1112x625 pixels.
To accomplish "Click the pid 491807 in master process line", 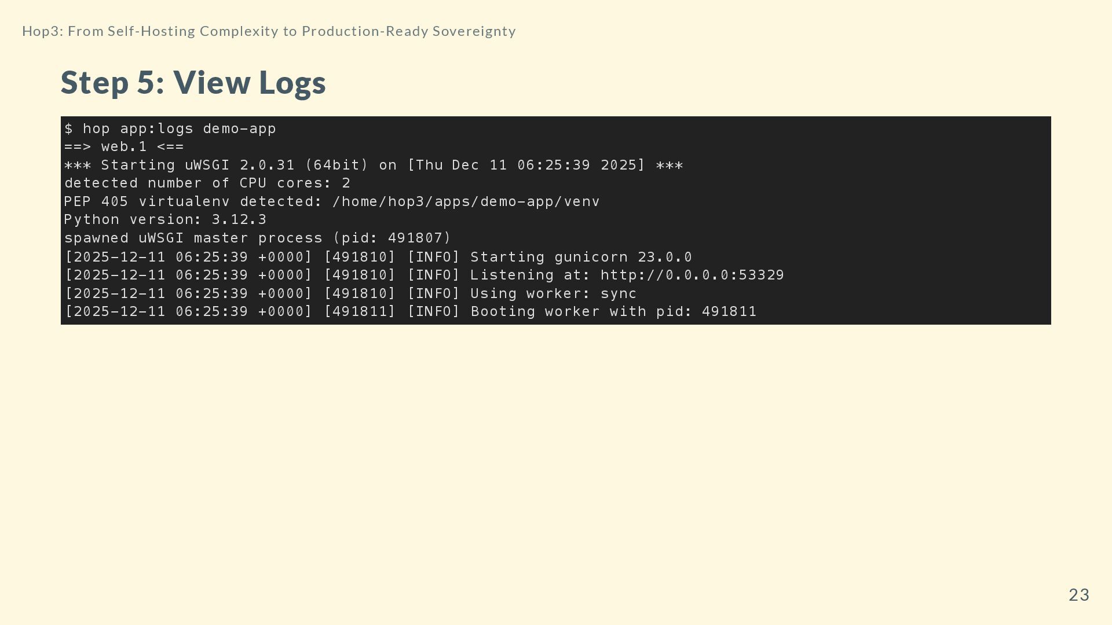I will tap(415, 238).
